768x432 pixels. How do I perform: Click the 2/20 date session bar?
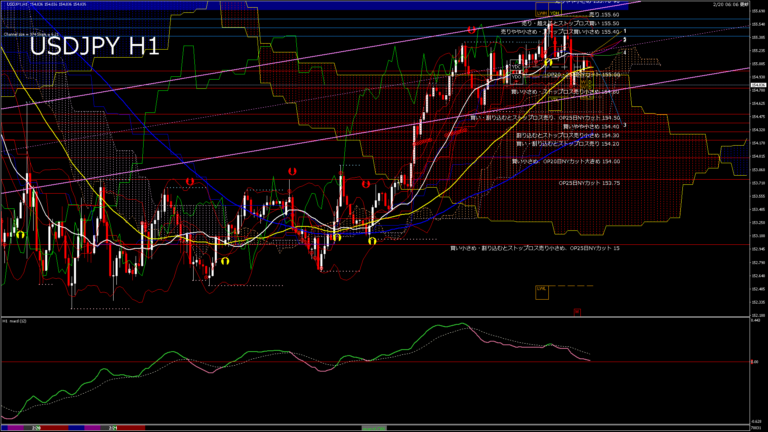tap(36, 428)
